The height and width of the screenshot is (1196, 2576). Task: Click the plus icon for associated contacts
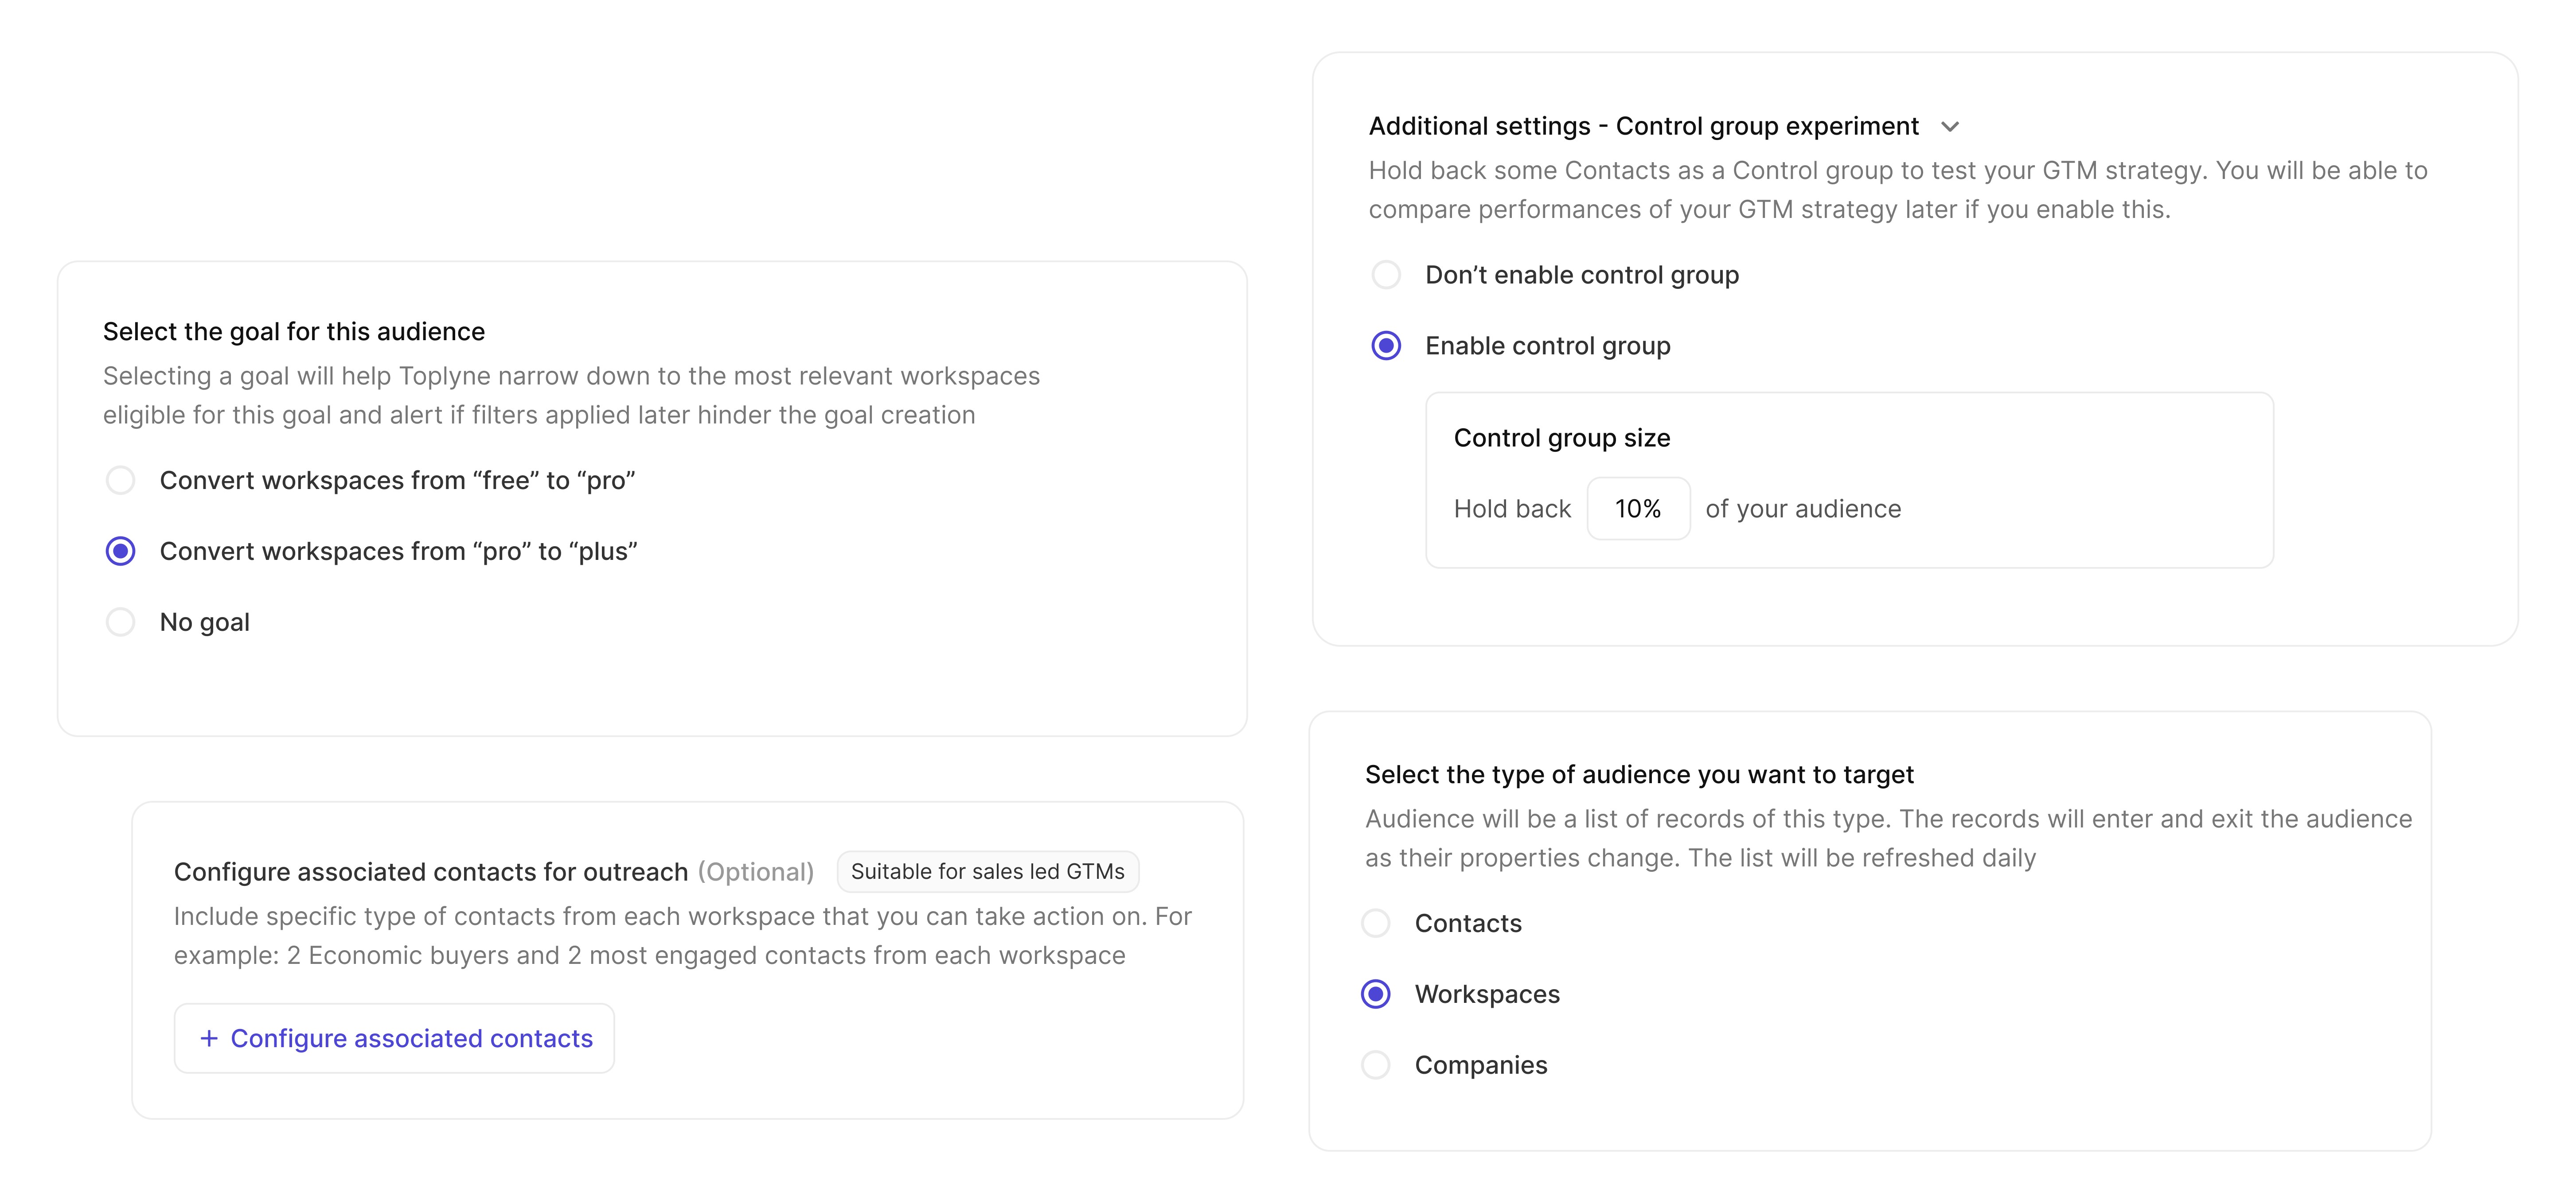(x=209, y=1038)
